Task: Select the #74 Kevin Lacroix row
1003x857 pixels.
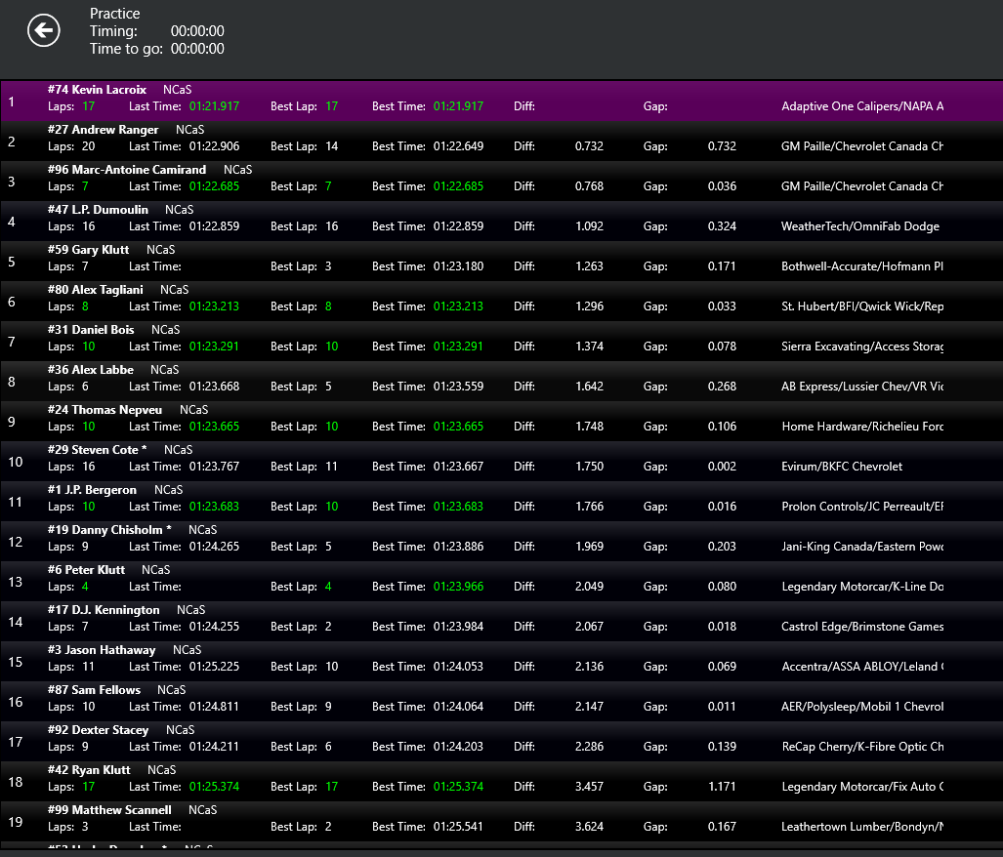Action: tap(502, 101)
